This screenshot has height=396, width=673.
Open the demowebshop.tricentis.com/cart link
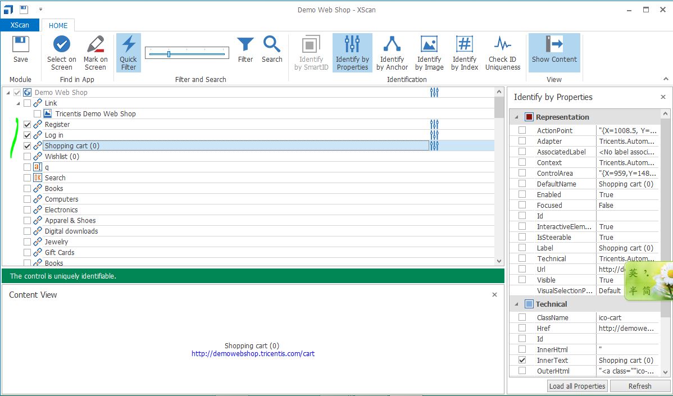point(253,354)
